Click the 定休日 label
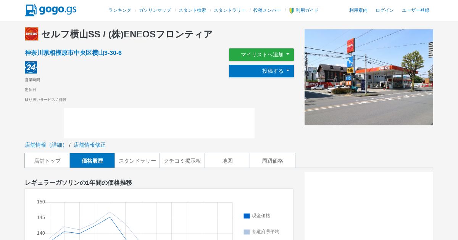458x240 pixels. (x=31, y=90)
